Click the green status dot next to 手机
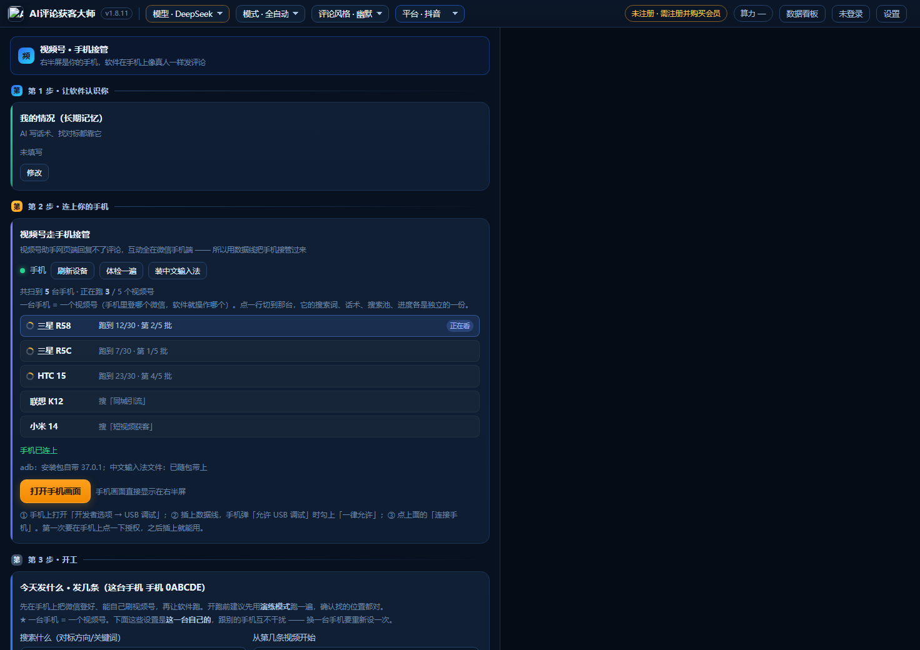Screen dimensions: 920x650 click(23, 271)
